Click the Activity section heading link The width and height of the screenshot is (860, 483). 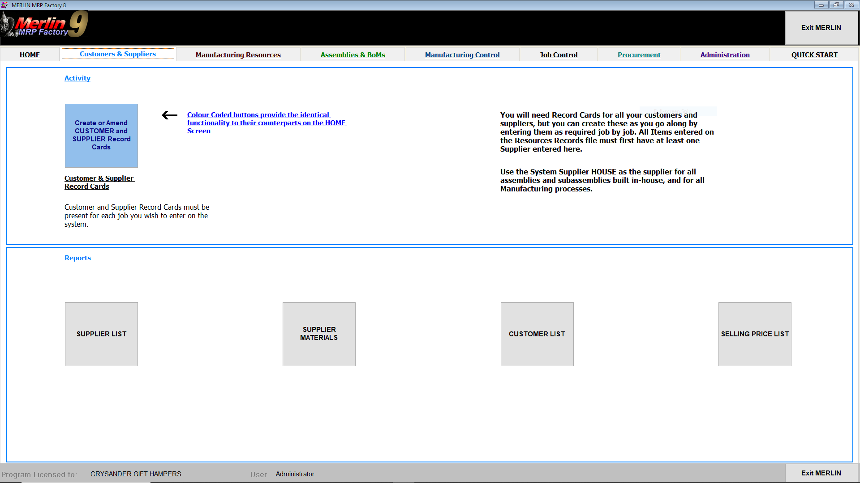point(77,78)
